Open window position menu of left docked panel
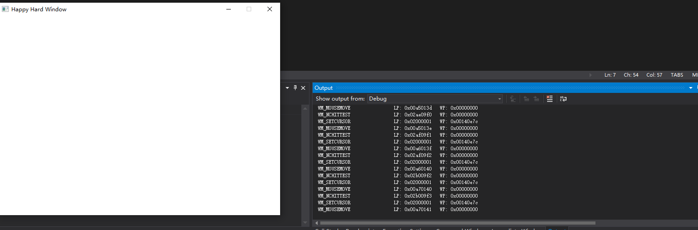The width and height of the screenshot is (698, 230). (x=287, y=88)
